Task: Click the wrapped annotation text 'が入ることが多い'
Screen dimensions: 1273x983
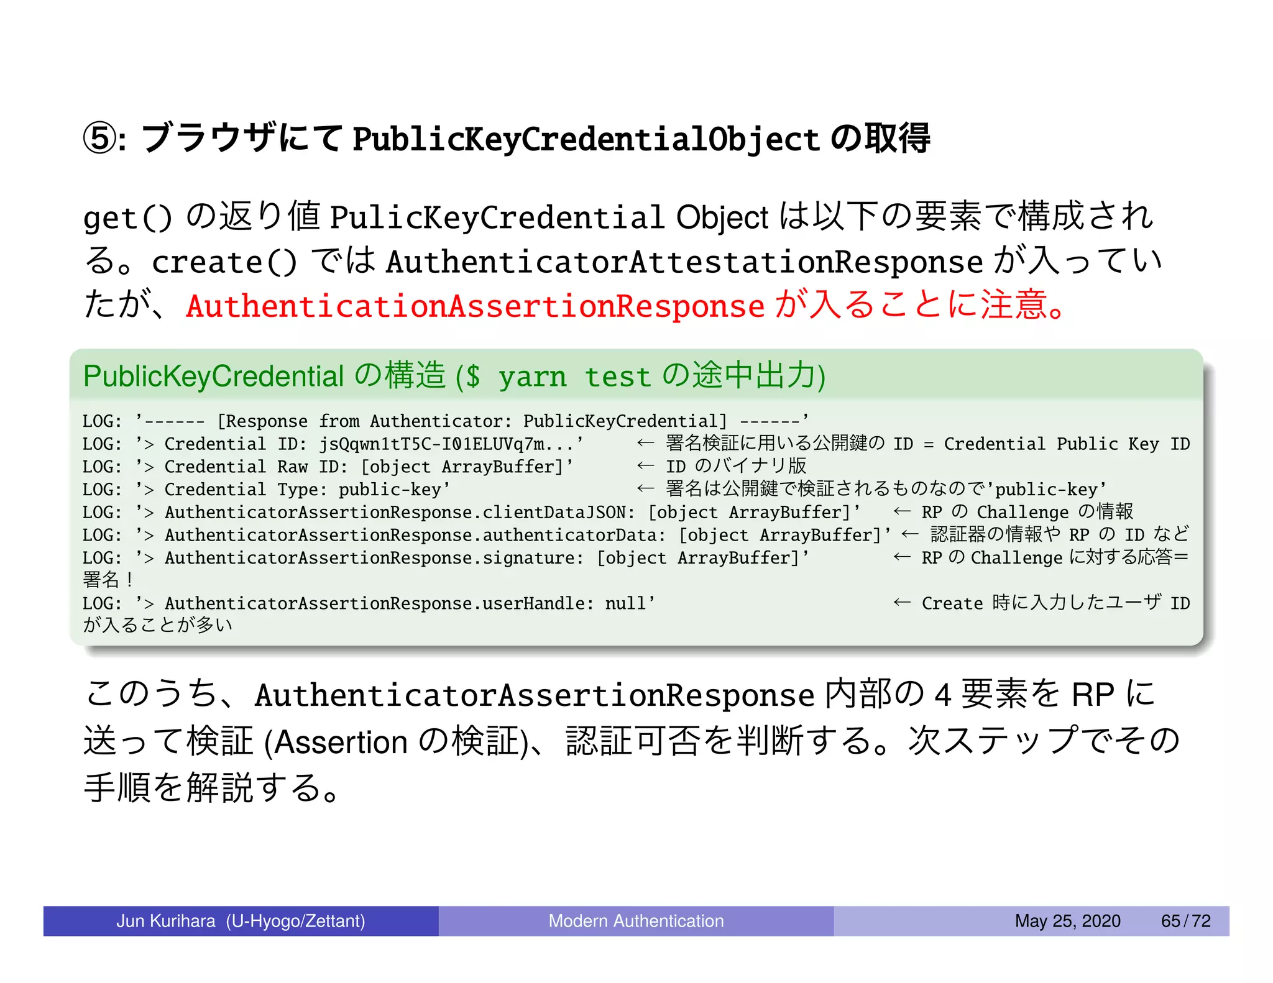Action: point(158,624)
